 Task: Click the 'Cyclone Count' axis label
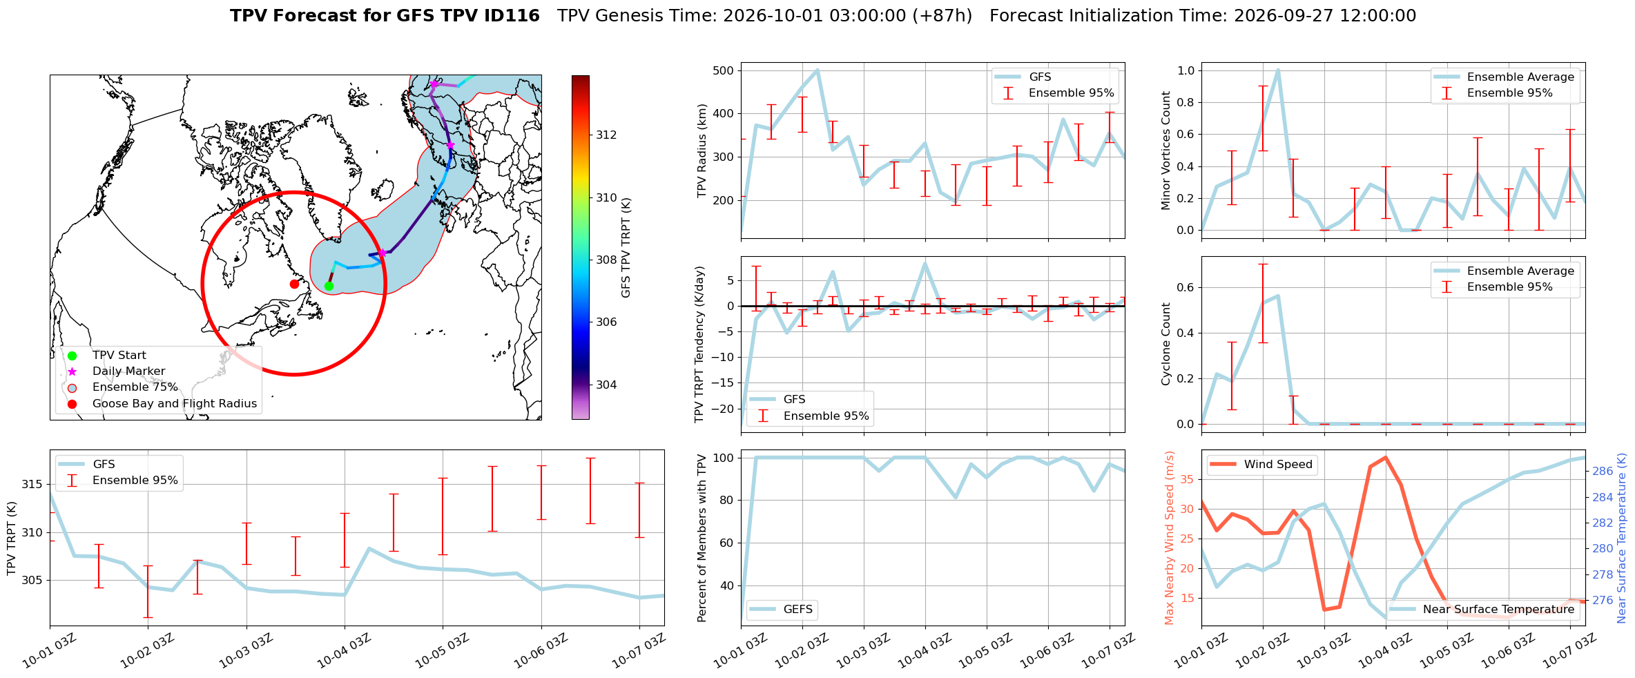tap(1166, 345)
